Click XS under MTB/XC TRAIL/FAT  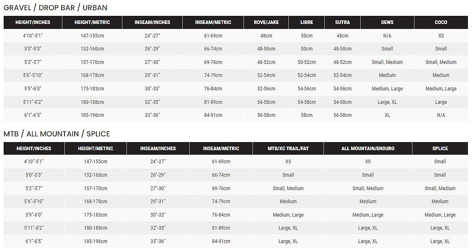click(x=288, y=162)
